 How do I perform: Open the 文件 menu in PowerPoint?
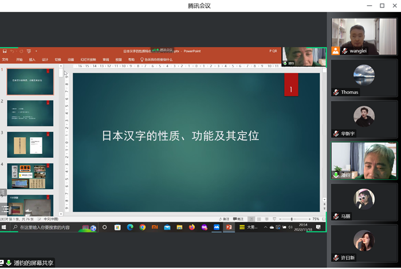click(x=5, y=59)
